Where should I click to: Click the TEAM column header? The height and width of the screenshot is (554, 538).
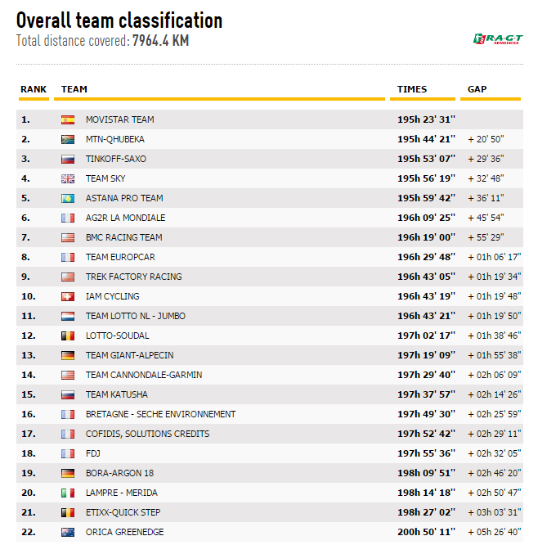(x=74, y=89)
